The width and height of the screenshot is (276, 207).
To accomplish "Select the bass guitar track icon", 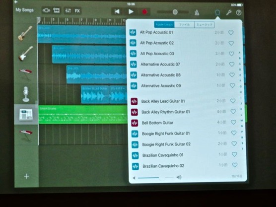I will pos(25,33).
